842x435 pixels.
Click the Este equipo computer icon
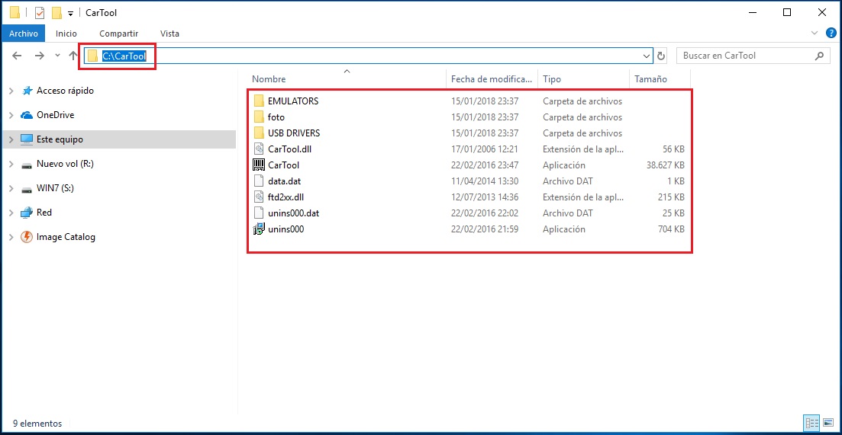[x=26, y=139]
